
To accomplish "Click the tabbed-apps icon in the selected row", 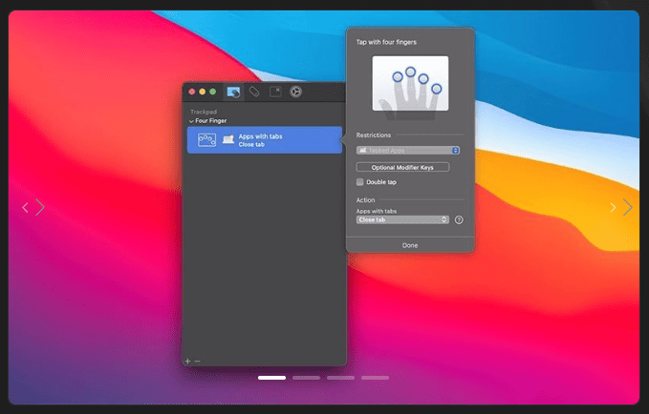I will click(x=228, y=139).
